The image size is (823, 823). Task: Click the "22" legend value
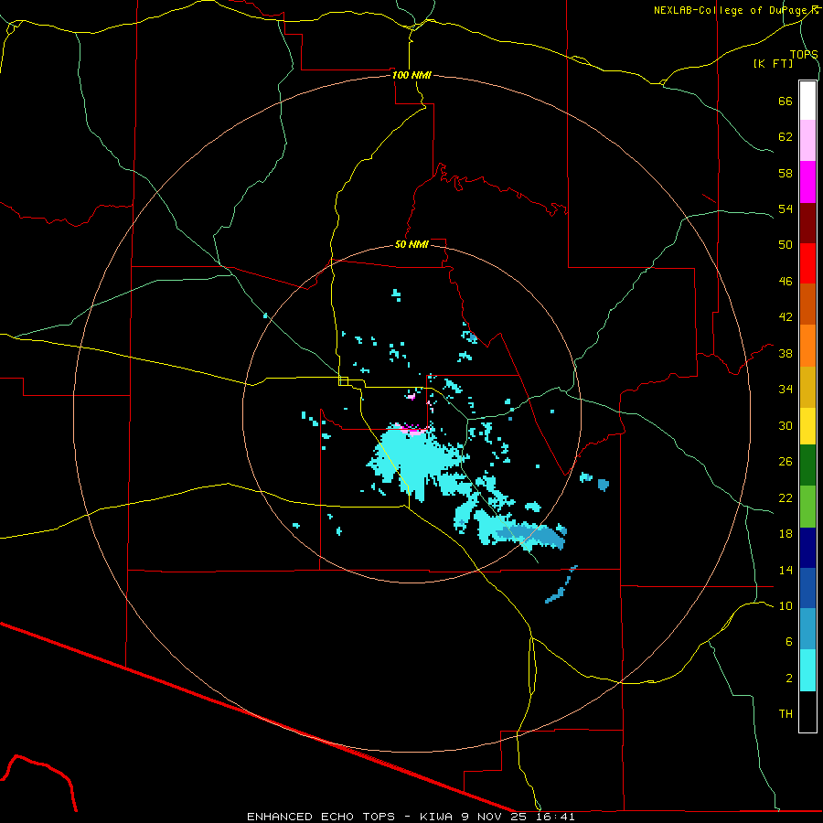tap(786, 497)
